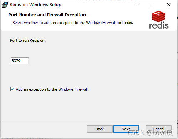Image resolution: width=178 pixels, height=139 pixels.
Task: Minimize the Redis setup window
Action: [x=136, y=5]
